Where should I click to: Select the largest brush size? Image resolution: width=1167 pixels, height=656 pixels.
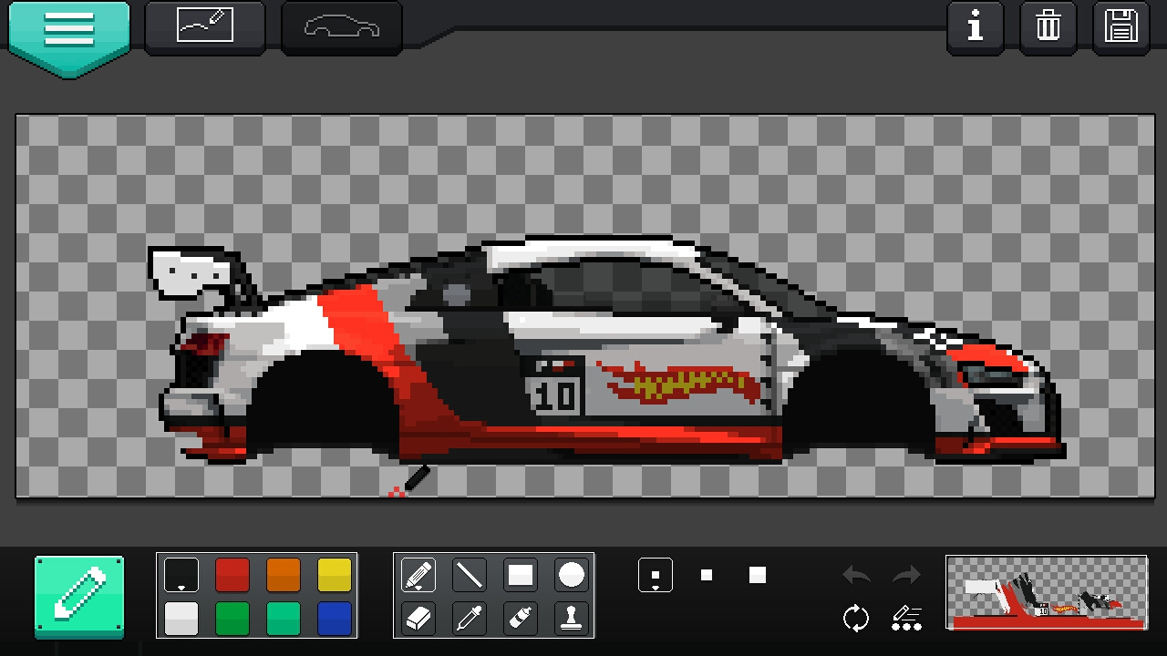pyautogui.click(x=758, y=575)
